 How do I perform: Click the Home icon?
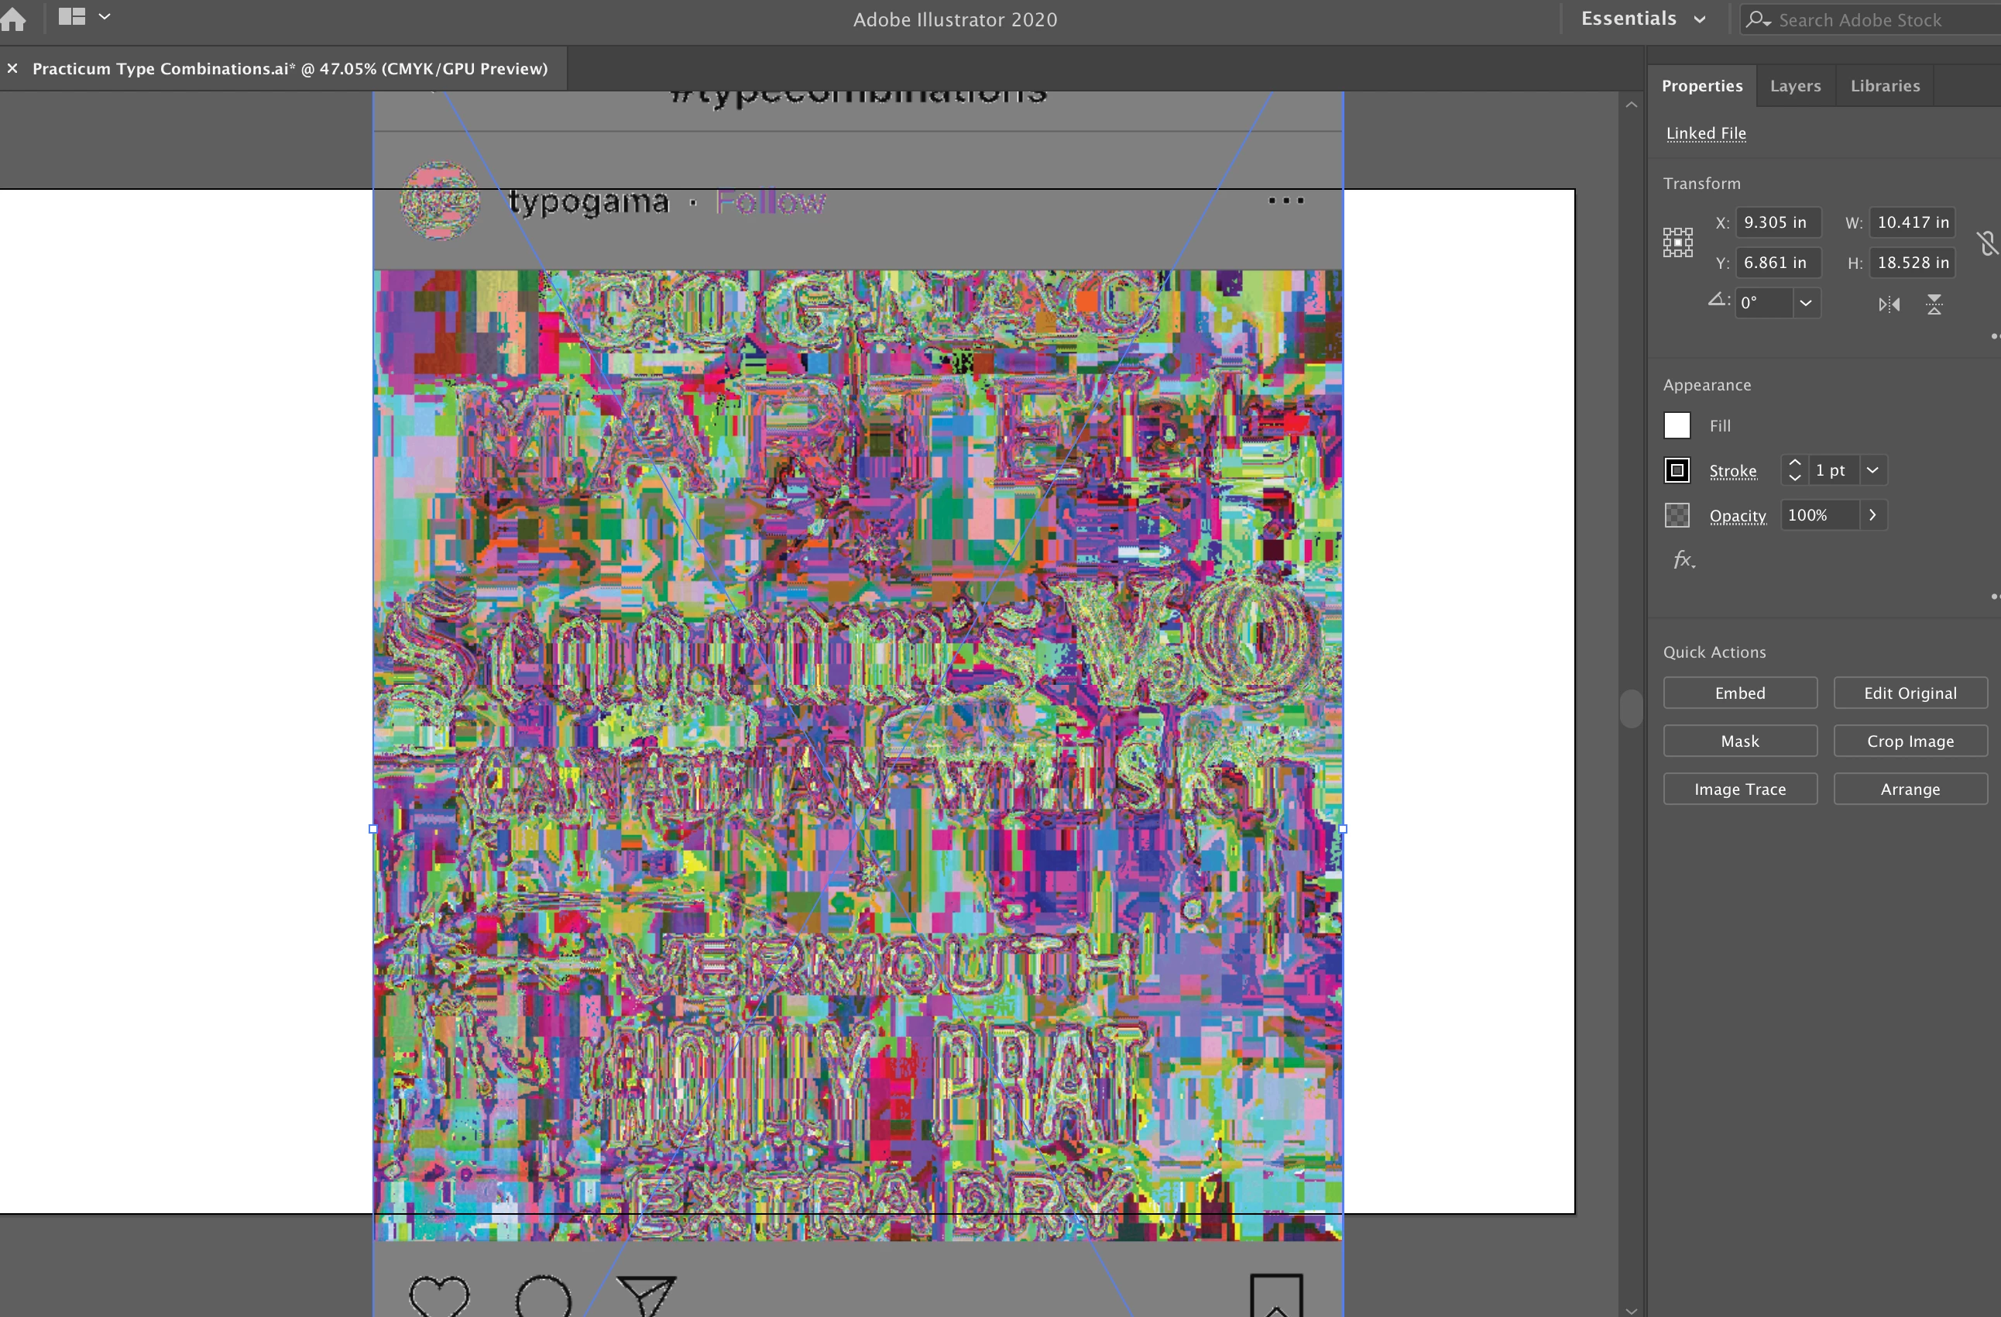click(x=12, y=19)
